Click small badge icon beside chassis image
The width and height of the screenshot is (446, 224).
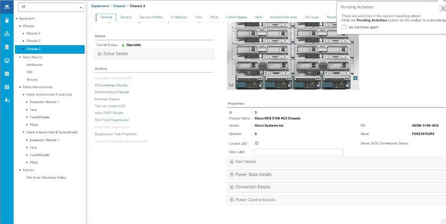pyautogui.click(x=355, y=78)
